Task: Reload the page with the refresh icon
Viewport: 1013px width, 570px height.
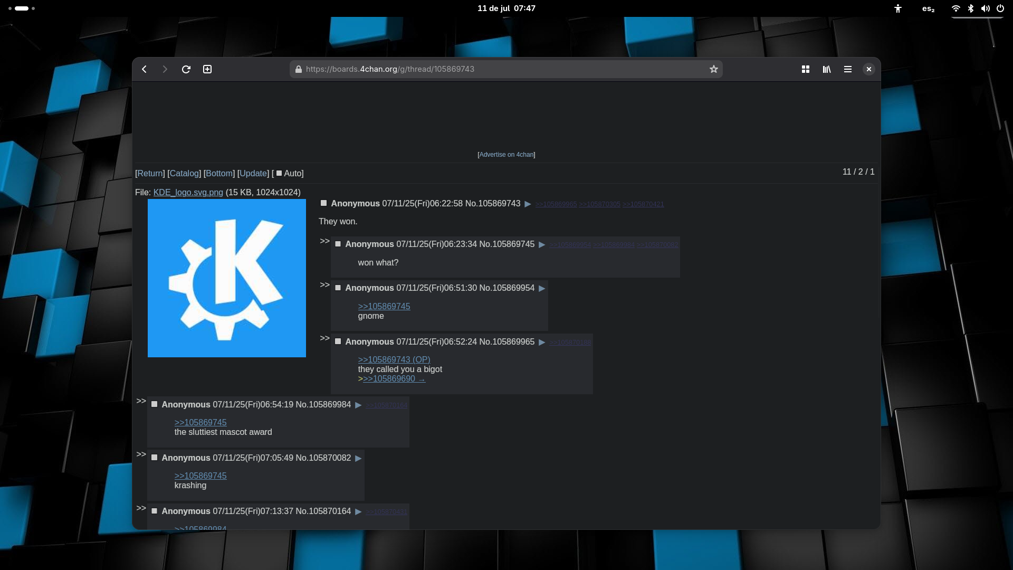Action: pyautogui.click(x=186, y=69)
